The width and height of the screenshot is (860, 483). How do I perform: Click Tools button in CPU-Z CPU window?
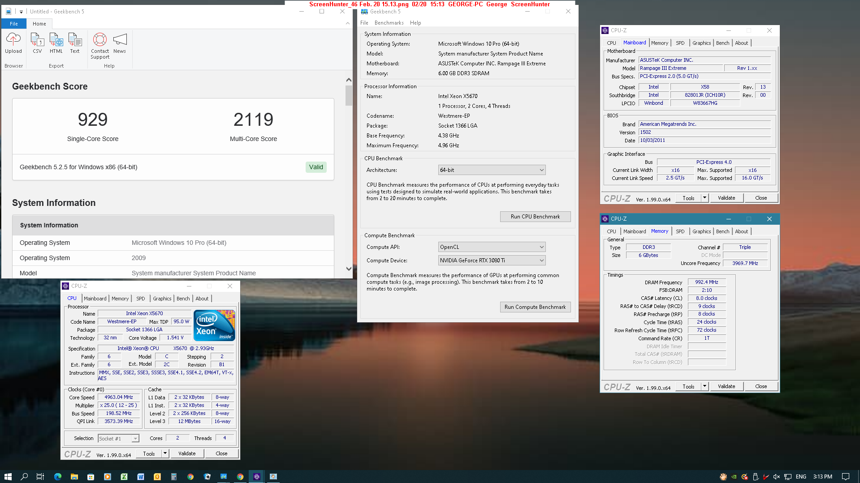149,453
